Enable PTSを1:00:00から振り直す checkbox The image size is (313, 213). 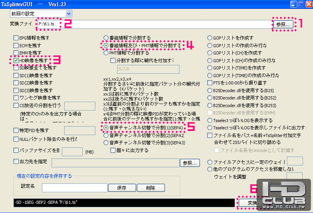point(210,83)
